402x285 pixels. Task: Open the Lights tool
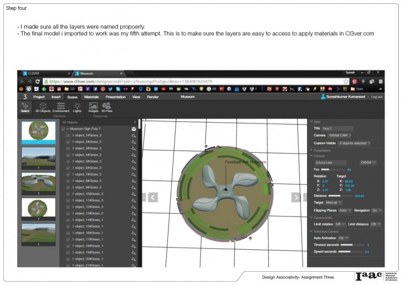pos(77,107)
